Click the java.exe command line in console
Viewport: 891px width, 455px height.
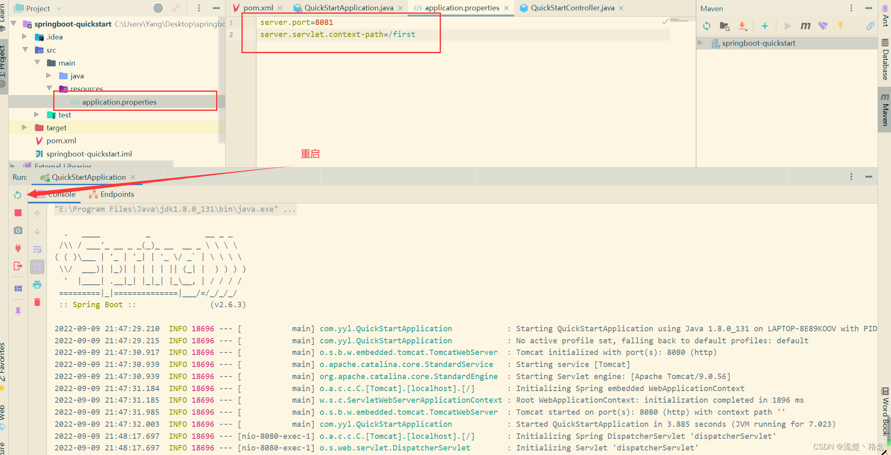[175, 209]
